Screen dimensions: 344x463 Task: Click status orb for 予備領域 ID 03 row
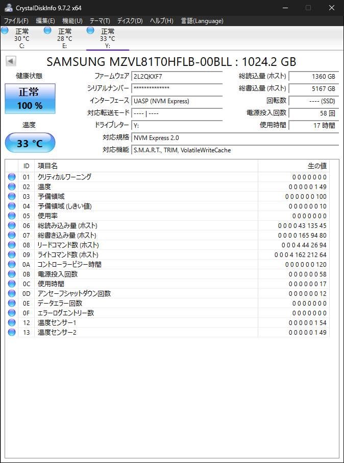[12, 196]
